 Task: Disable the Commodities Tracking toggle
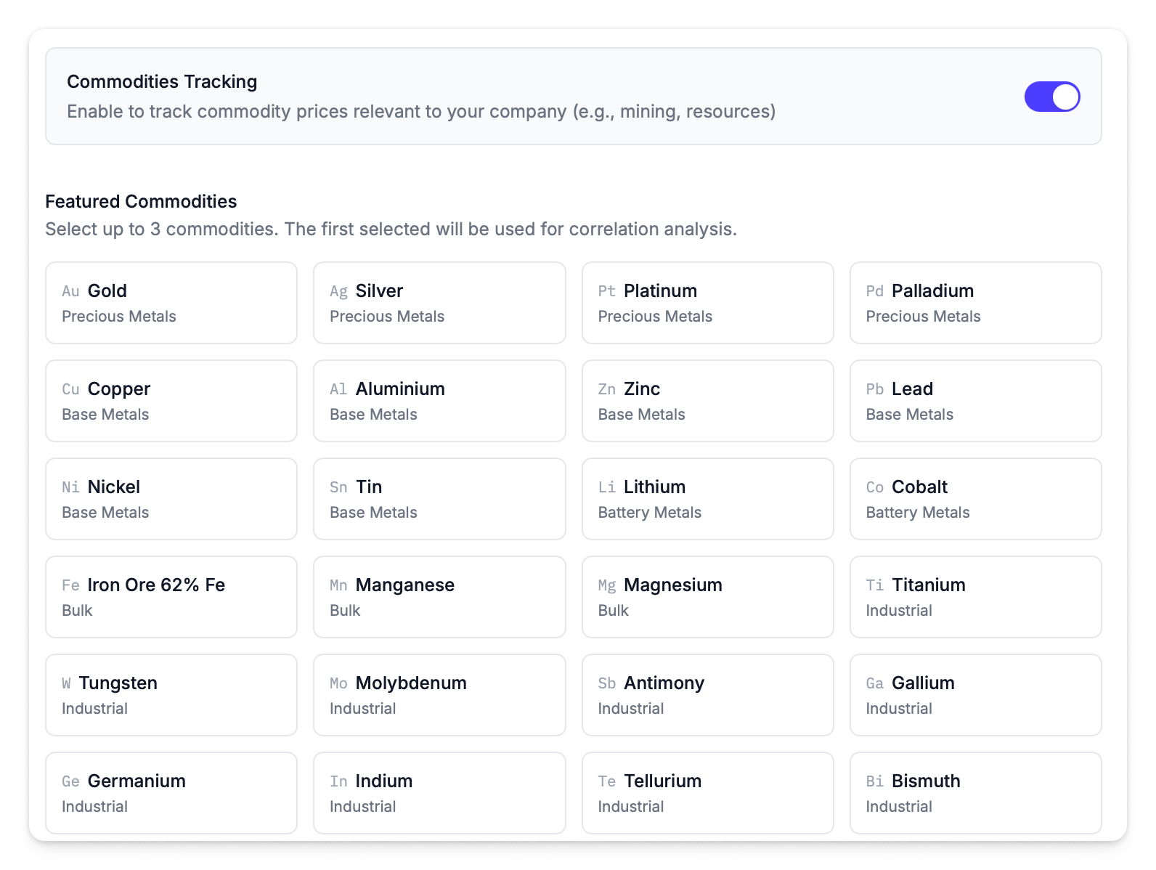[x=1051, y=97]
